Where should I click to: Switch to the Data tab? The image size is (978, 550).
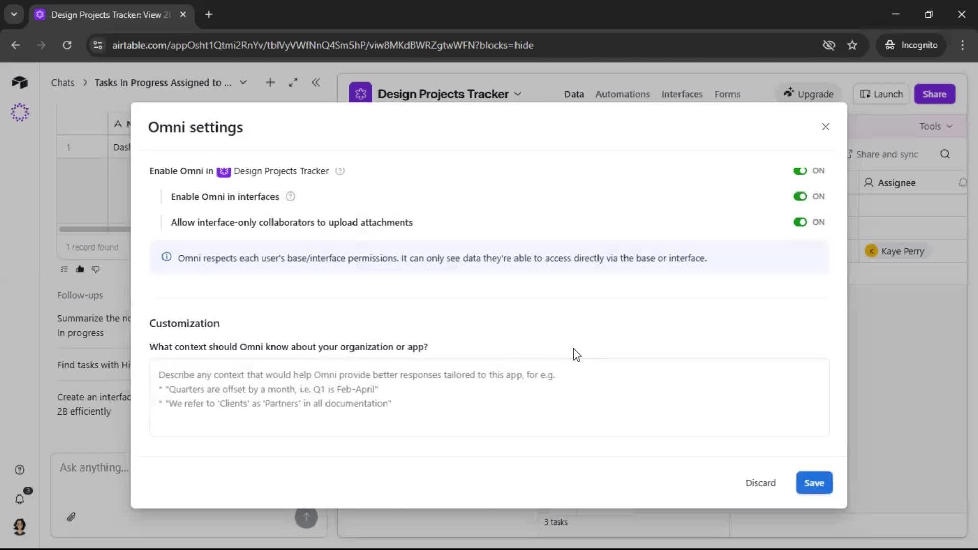tap(574, 94)
